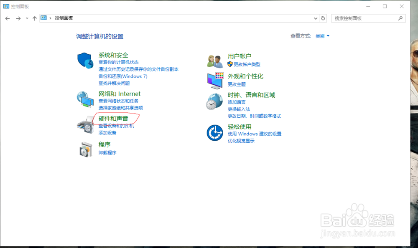
Task: Open 备份和还原 (Windows 7)
Action: [x=123, y=76]
